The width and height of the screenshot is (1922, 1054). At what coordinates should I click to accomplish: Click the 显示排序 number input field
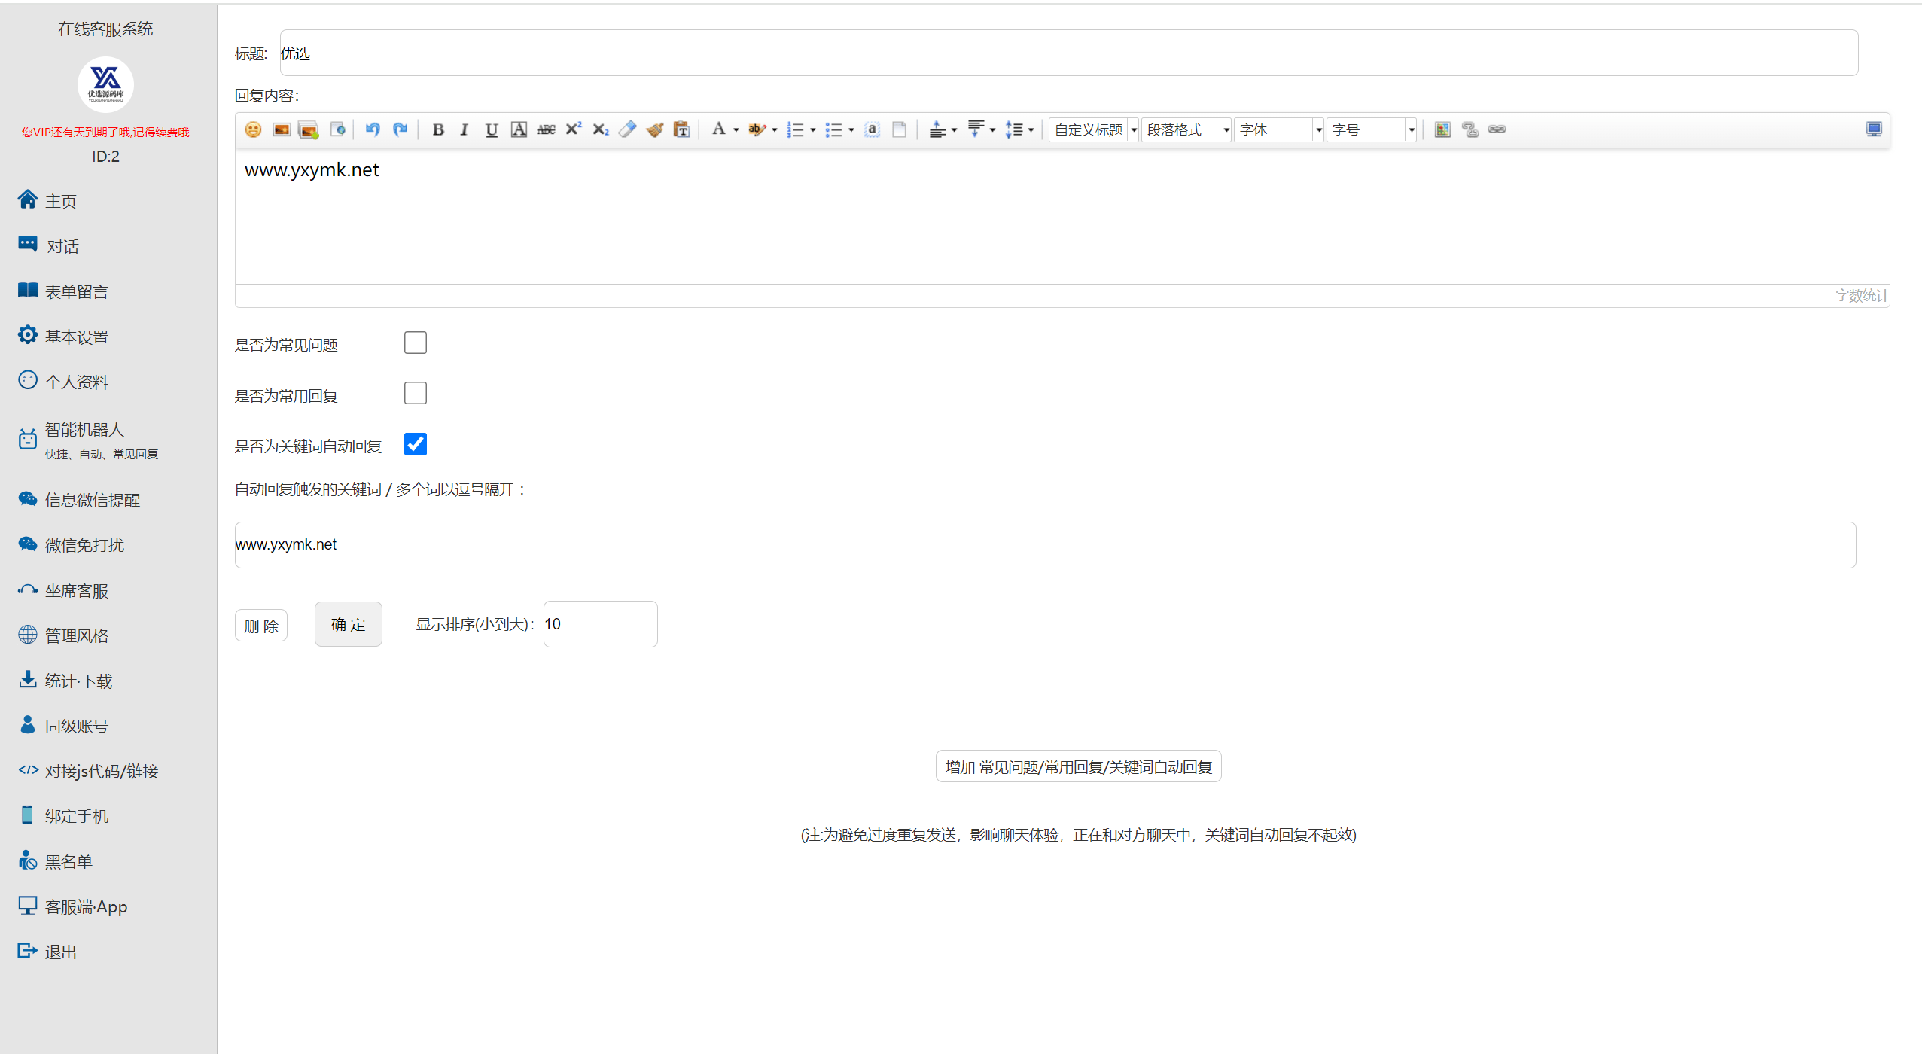(x=601, y=624)
